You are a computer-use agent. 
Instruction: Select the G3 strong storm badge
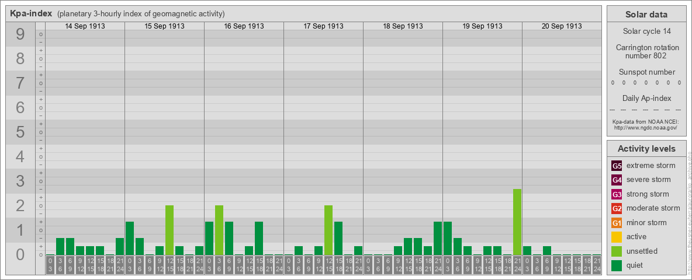coord(617,194)
